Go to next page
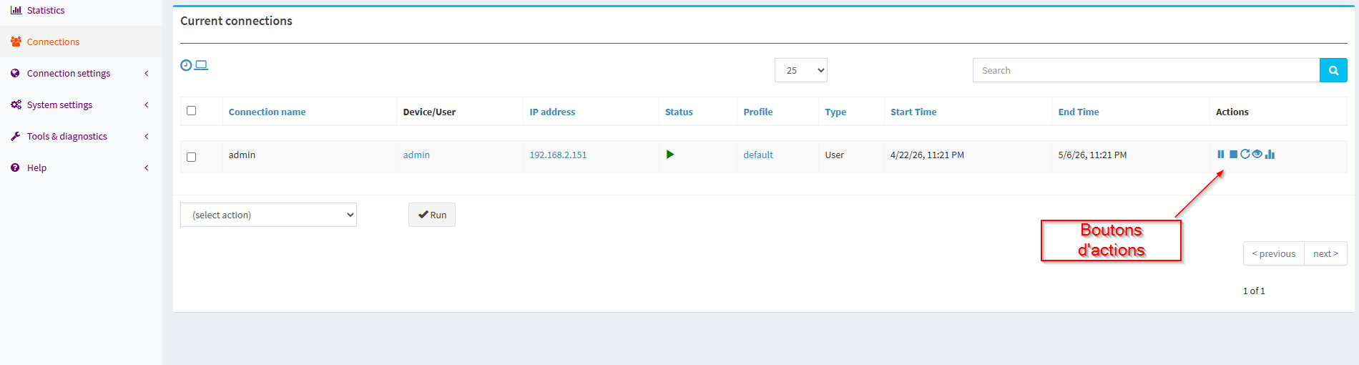Image resolution: width=1359 pixels, height=365 pixels. 1325,253
